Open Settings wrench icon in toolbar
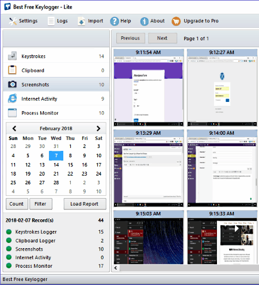The width and height of the screenshot is (259, 285). pos(13,21)
